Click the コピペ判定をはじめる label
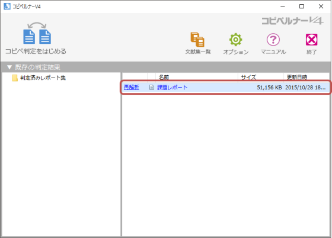The width and height of the screenshot is (332, 238). coord(36,51)
